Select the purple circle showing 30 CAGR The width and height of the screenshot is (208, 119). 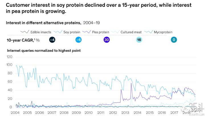(107, 40)
